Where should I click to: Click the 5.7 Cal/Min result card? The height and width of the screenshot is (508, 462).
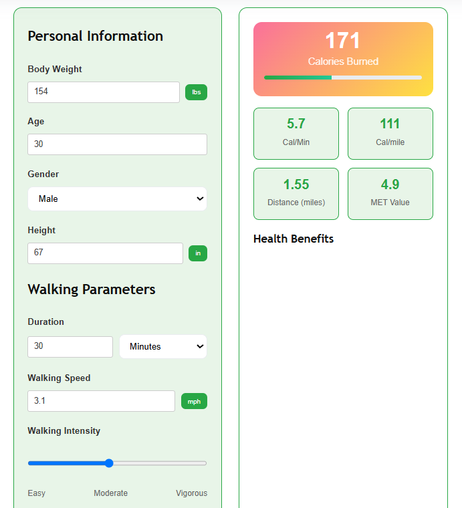click(296, 134)
